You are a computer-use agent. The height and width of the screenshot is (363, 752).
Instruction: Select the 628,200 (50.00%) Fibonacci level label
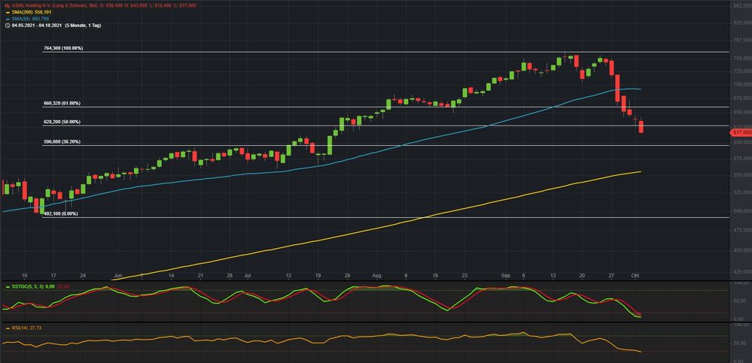click(61, 122)
